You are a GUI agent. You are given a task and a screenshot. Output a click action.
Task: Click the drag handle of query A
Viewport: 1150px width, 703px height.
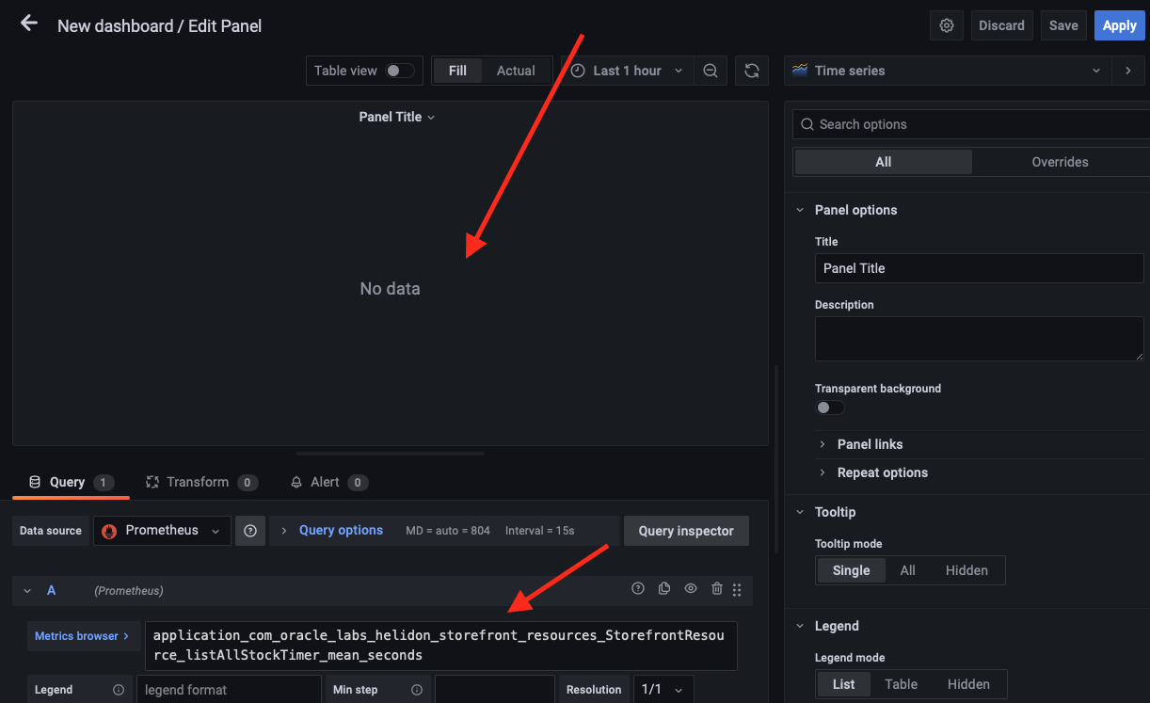(737, 590)
